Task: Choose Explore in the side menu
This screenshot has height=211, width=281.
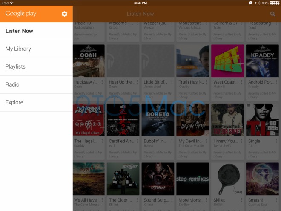Action: 36,102
